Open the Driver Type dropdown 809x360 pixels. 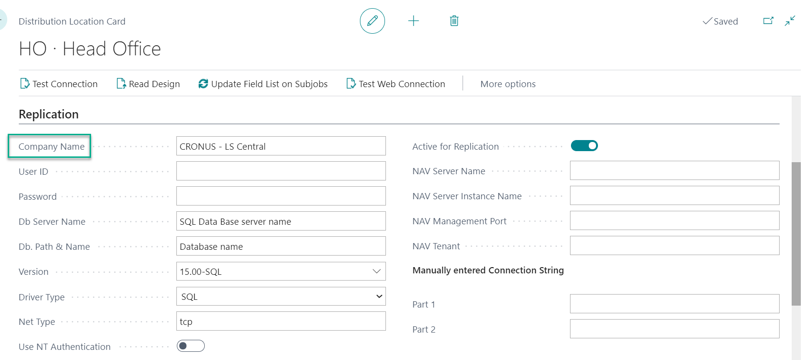pyautogui.click(x=379, y=296)
